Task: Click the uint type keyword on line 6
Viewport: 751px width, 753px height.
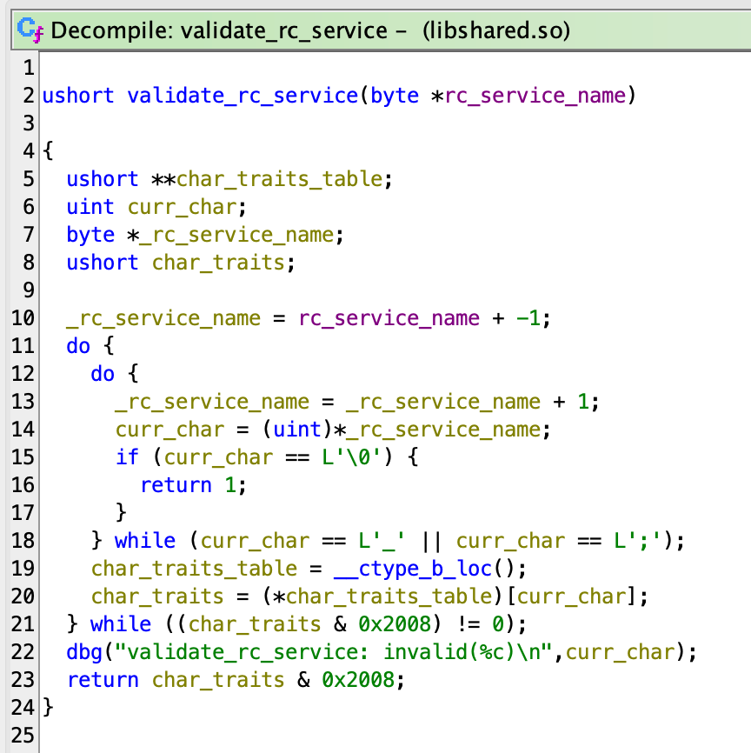Action: 90,207
